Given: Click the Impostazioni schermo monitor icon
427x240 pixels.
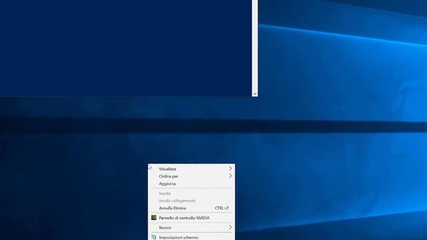Looking at the screenshot, I should click(x=154, y=237).
